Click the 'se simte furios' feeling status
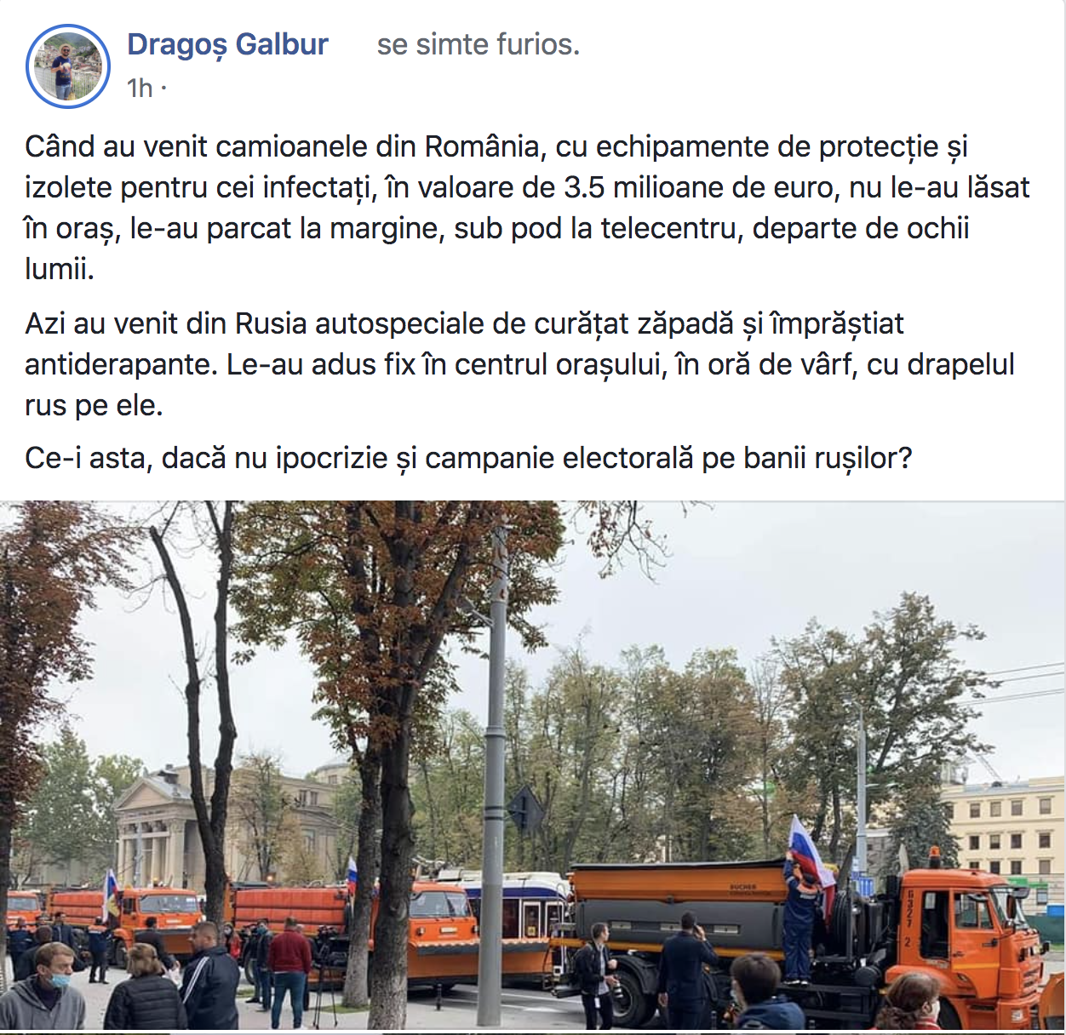 point(478,44)
